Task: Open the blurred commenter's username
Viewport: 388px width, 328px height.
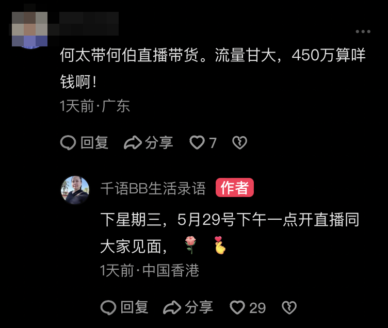Action: (x=89, y=24)
